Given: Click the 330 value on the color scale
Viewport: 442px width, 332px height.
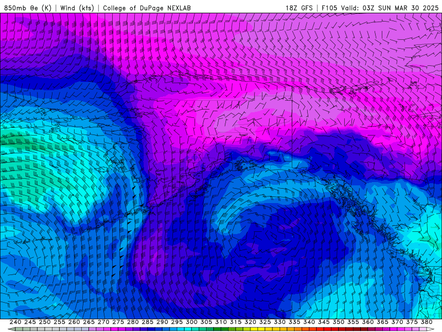Looking at the screenshot, I should (x=280, y=322).
